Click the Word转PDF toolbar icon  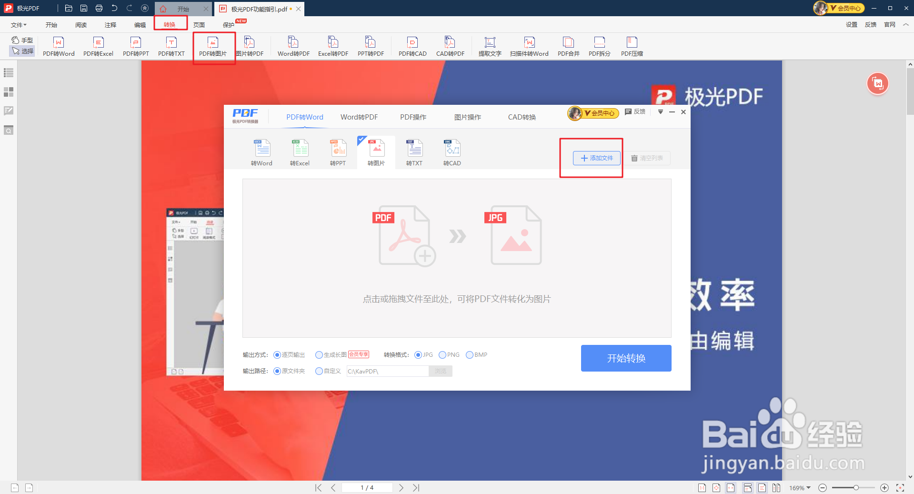pyautogui.click(x=293, y=47)
